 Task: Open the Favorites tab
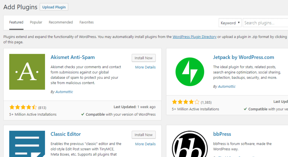coord(87,22)
